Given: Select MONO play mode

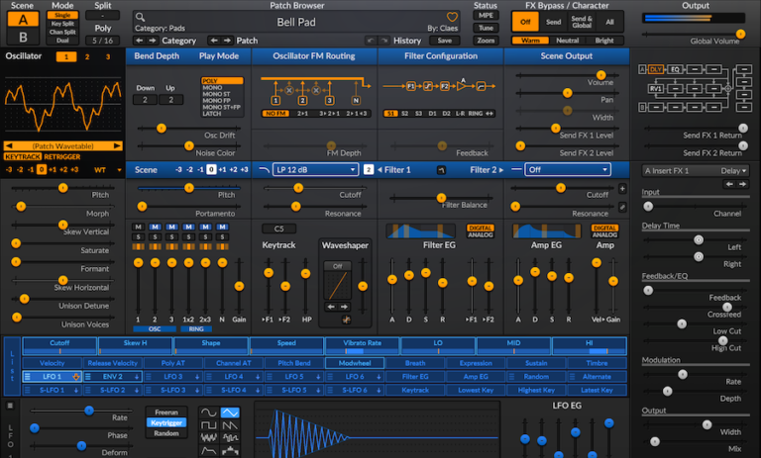Looking at the screenshot, I should [x=212, y=88].
